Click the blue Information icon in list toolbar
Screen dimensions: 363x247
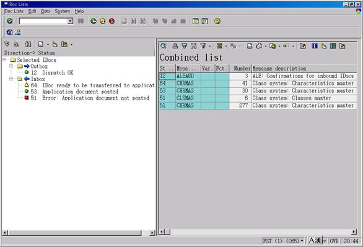pyautogui.click(x=315, y=46)
